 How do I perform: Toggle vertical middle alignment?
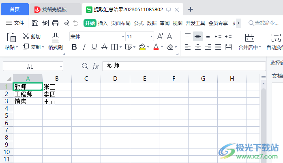click(198, 36)
